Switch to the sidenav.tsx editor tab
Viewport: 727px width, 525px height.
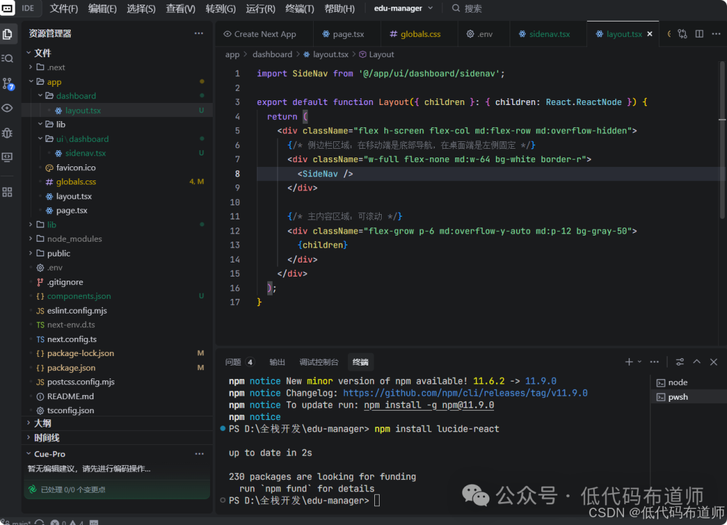tap(549, 34)
